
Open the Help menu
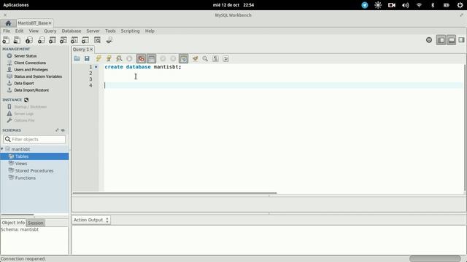click(150, 31)
